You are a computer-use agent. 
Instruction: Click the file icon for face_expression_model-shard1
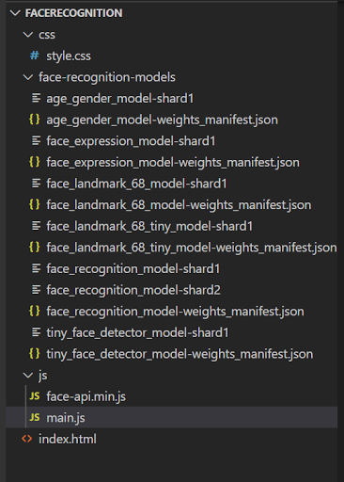[36, 141]
